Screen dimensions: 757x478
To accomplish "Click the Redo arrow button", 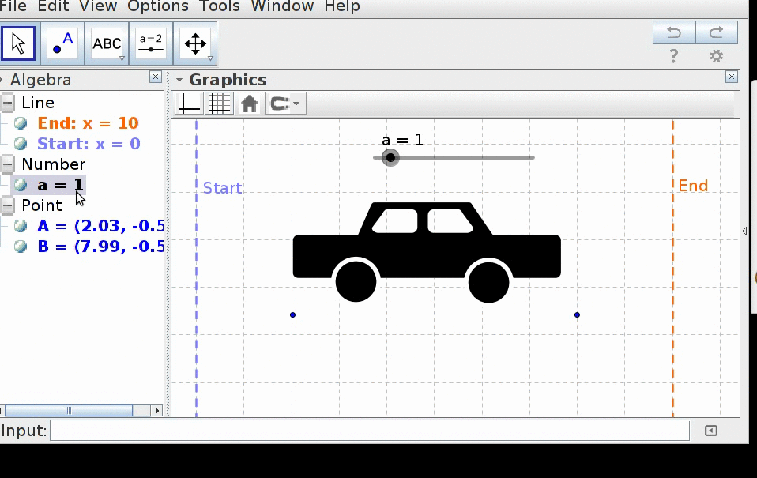I will [x=717, y=32].
